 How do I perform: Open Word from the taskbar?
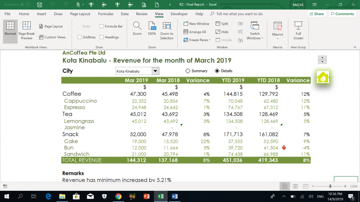174,196
